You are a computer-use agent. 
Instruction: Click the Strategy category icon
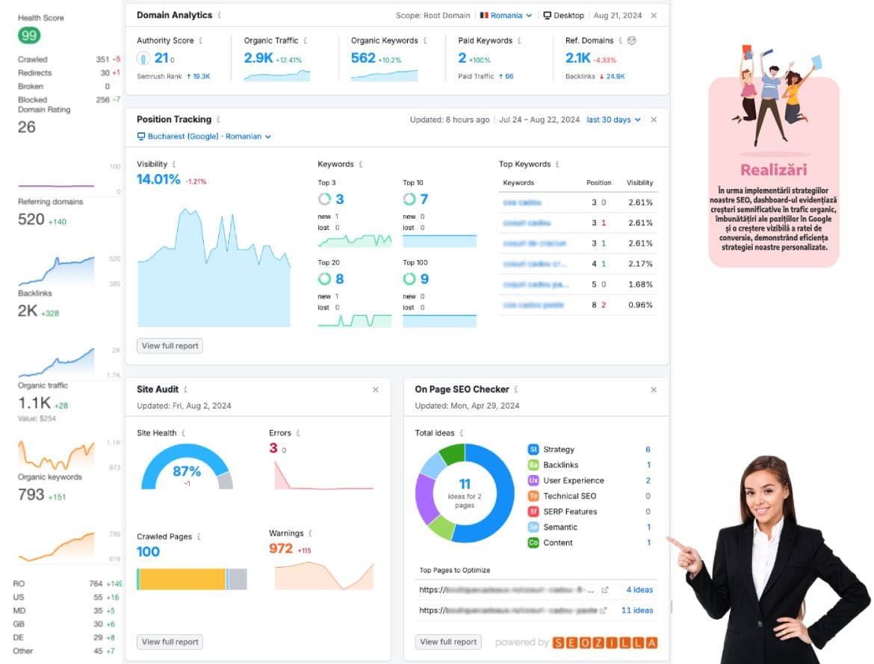[x=533, y=450]
